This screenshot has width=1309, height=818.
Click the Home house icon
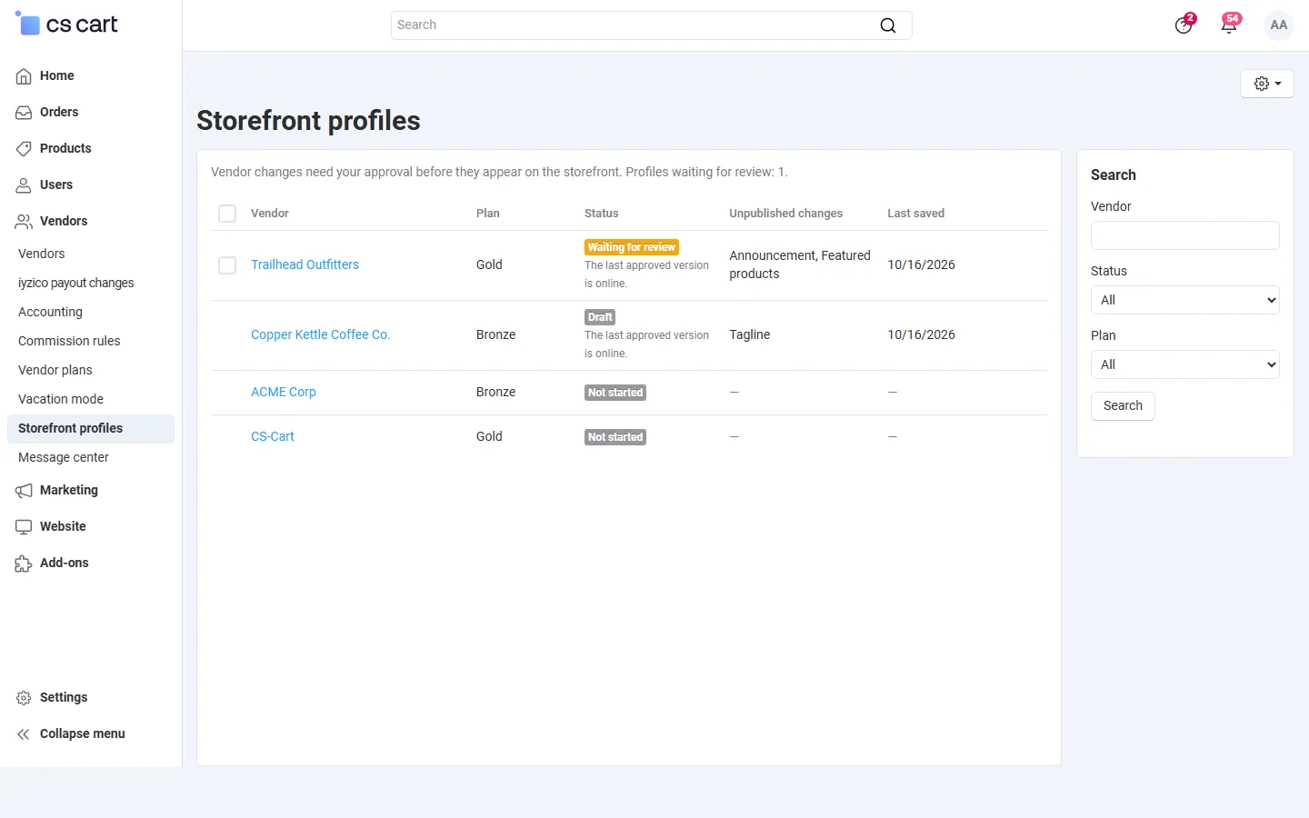coord(24,76)
